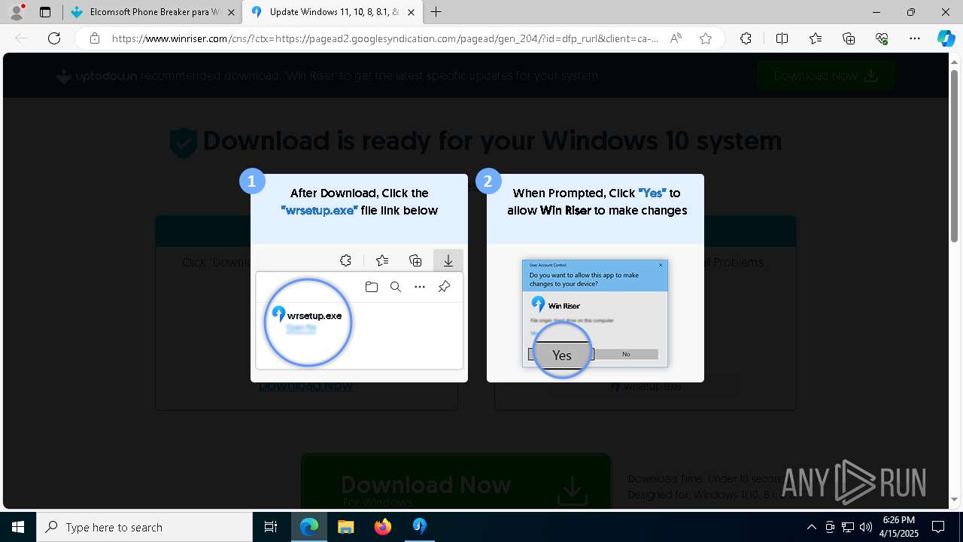
Task: Add this page to favorites
Action: 705,38
